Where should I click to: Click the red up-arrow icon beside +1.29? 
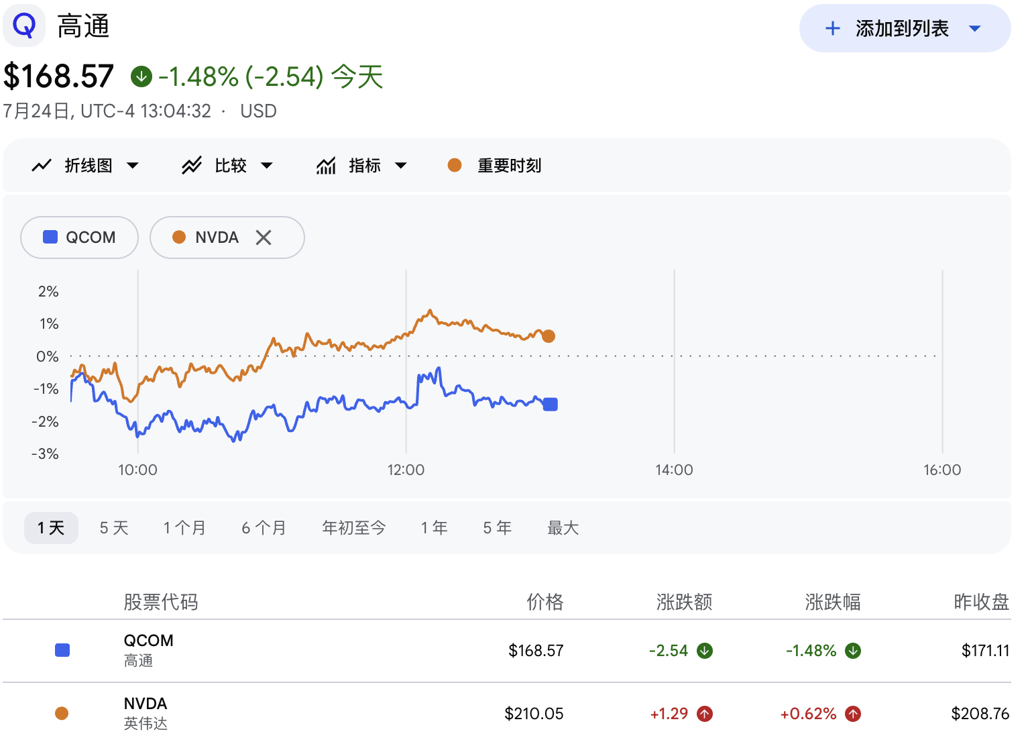(705, 714)
